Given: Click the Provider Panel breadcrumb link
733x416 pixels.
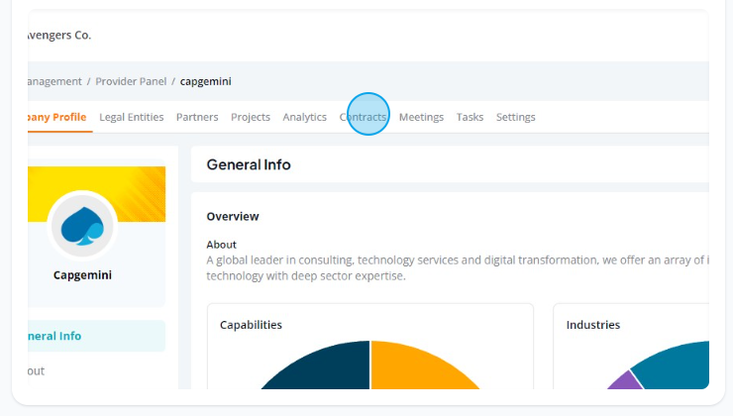Looking at the screenshot, I should pyautogui.click(x=131, y=81).
